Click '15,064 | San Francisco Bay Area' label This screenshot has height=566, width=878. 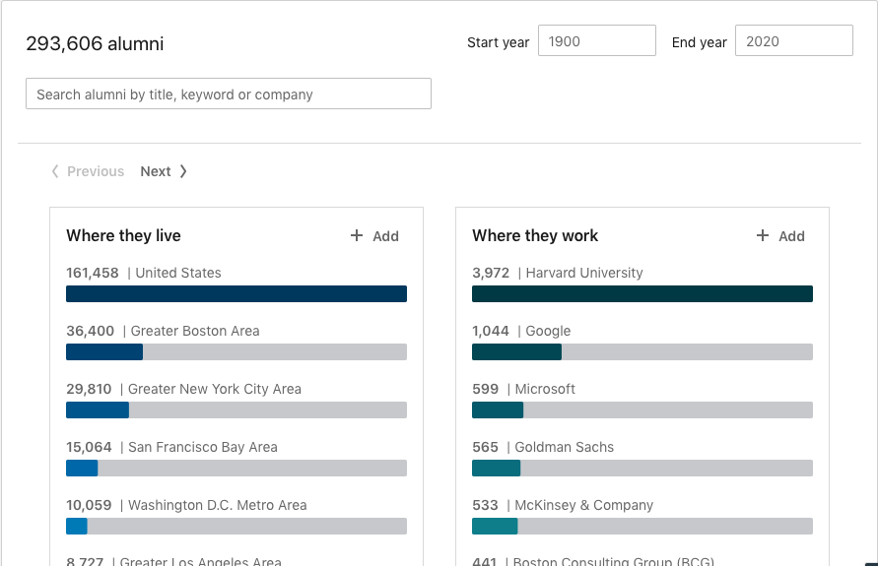pos(171,448)
